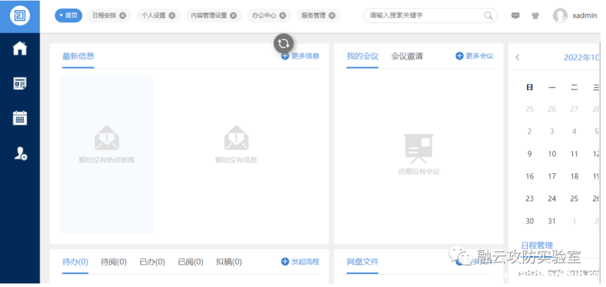606x287 pixels.
Task: Select calendar day 16
Action: tap(530, 176)
